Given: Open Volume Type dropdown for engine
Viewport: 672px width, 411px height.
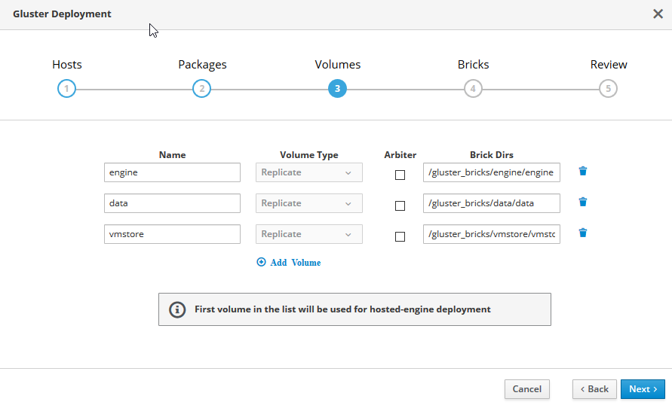Looking at the screenshot, I should point(309,172).
